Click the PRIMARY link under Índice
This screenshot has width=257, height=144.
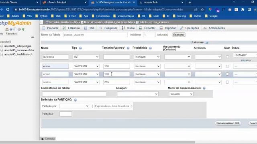(246, 60)
